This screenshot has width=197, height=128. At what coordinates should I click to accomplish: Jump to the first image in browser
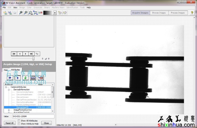[14, 54]
